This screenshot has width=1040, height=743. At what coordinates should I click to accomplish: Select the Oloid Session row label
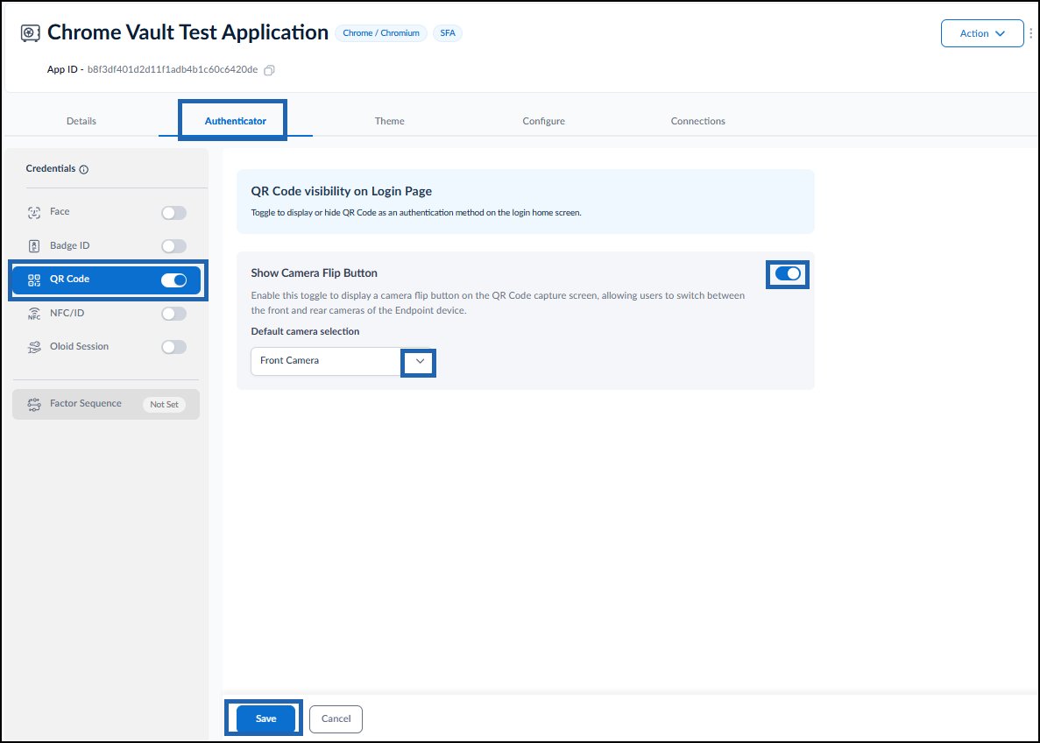(x=79, y=346)
